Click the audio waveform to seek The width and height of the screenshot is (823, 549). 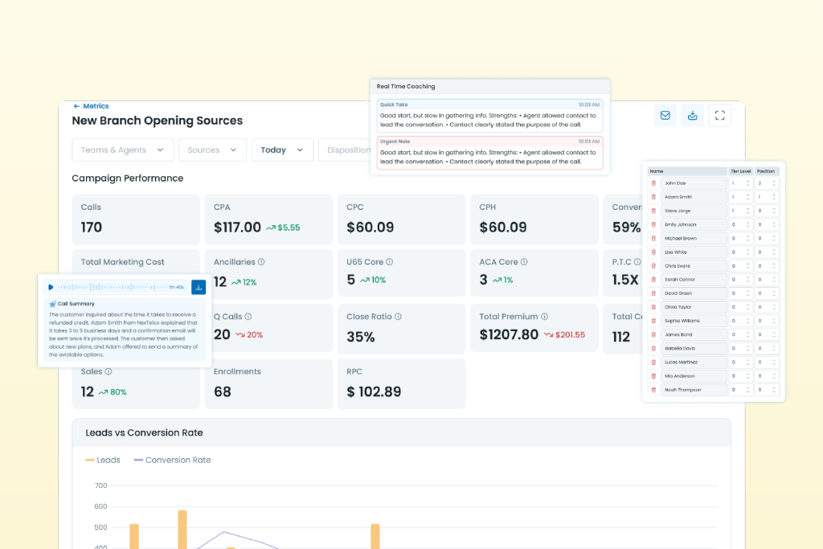(x=113, y=287)
